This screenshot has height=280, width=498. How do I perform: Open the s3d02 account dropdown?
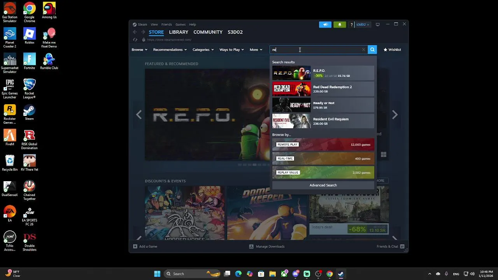pyautogui.click(x=363, y=24)
